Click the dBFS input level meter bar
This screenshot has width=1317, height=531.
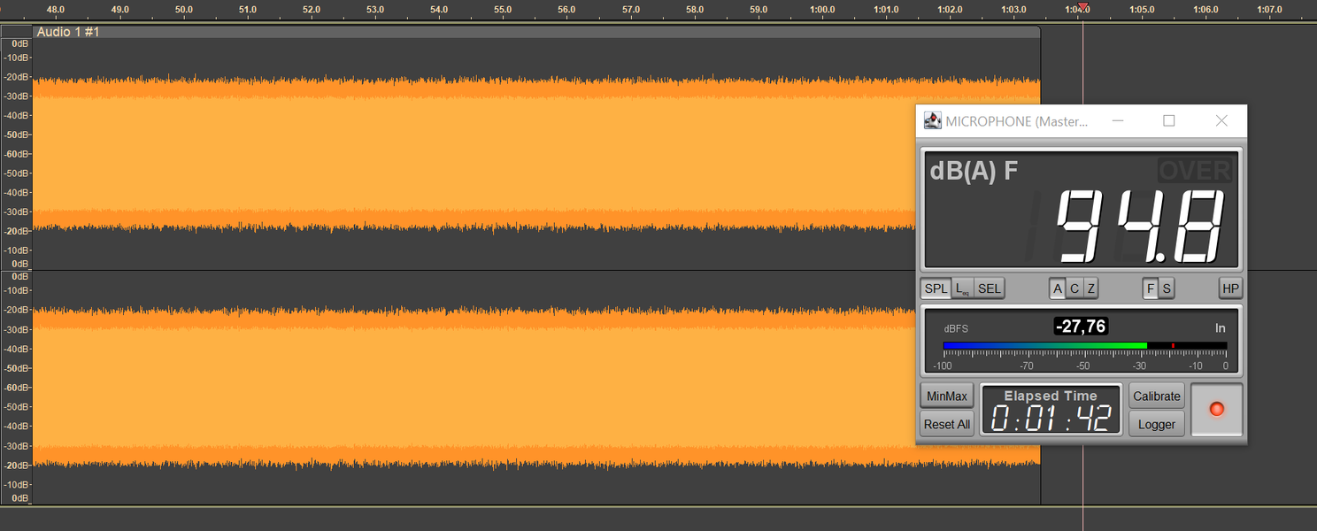pyautogui.click(x=1084, y=345)
